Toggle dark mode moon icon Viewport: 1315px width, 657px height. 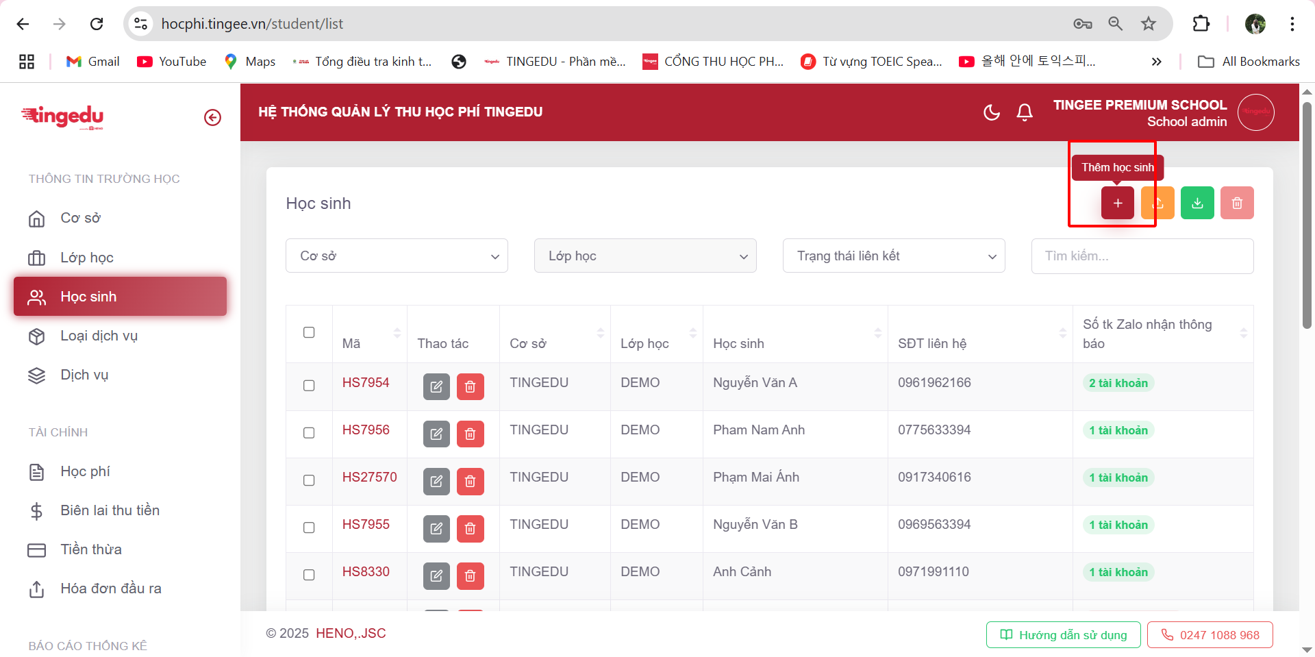tap(991, 112)
